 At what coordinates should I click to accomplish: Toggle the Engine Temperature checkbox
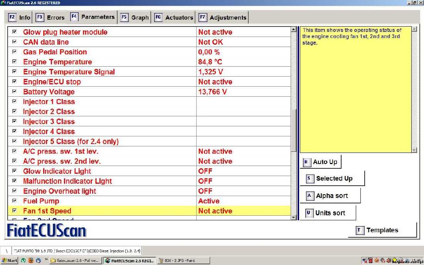(14, 62)
